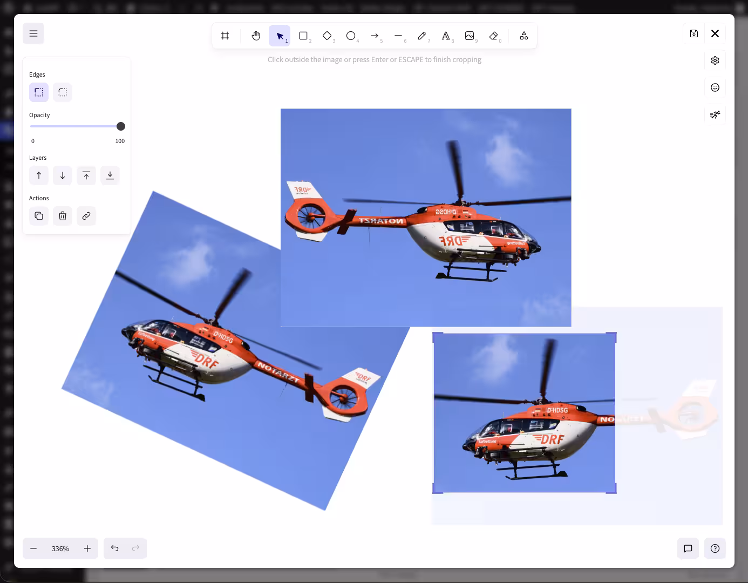Open the hamburger main menu
Viewport: 748px width, 583px height.
[x=33, y=33]
